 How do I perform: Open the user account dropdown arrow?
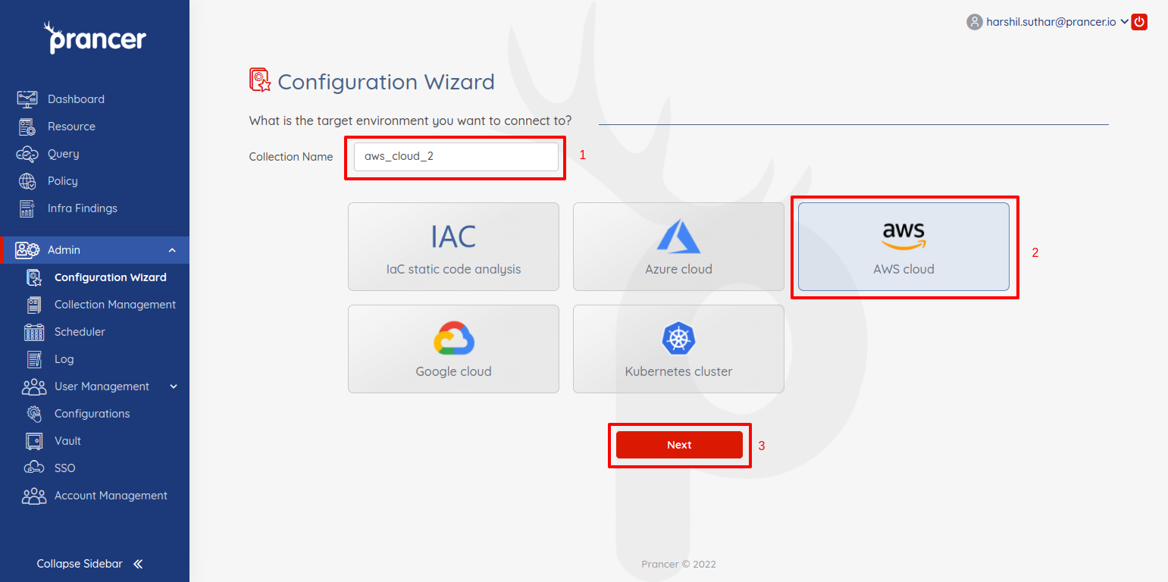click(x=1124, y=21)
